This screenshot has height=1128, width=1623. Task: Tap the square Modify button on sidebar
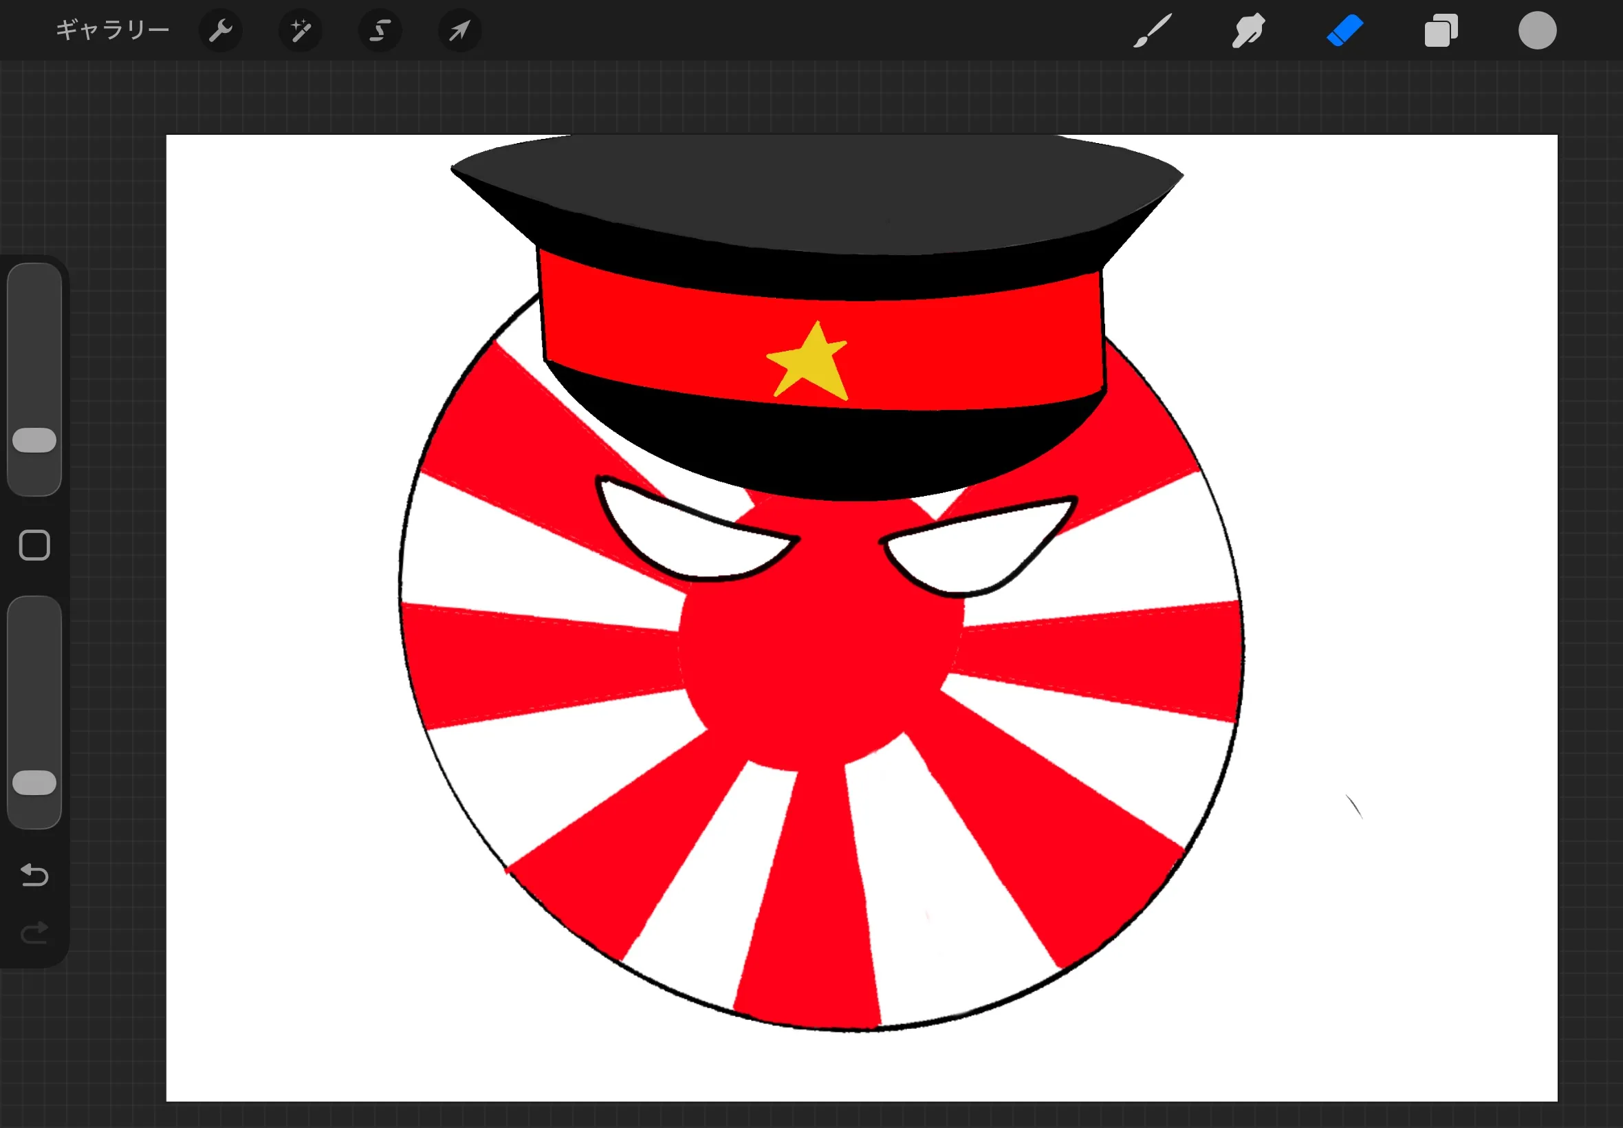pos(34,545)
